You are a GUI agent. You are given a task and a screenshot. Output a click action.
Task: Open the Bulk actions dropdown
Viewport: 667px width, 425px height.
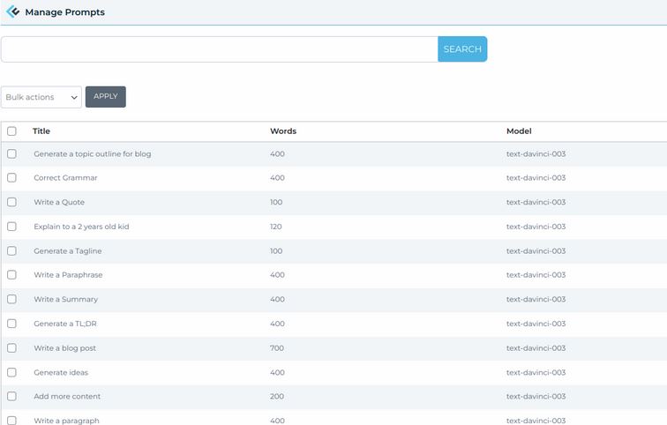[x=41, y=97]
